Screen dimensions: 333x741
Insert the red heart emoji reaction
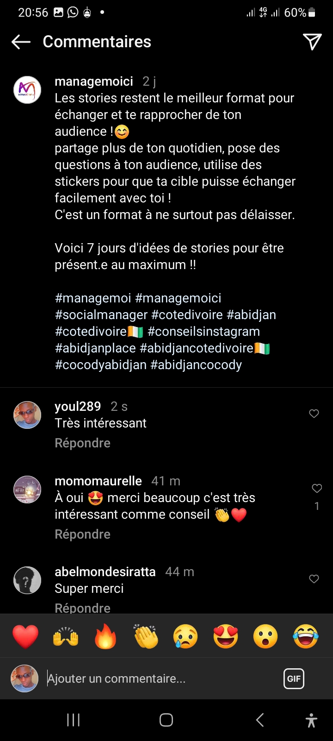tap(25, 636)
